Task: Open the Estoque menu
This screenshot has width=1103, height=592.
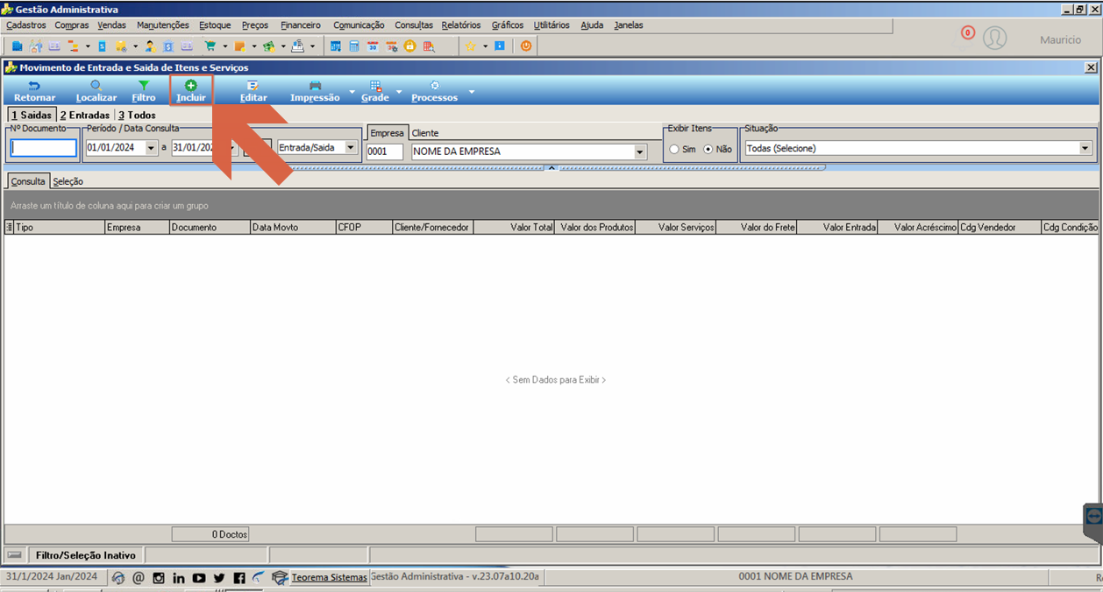Action: pos(215,25)
